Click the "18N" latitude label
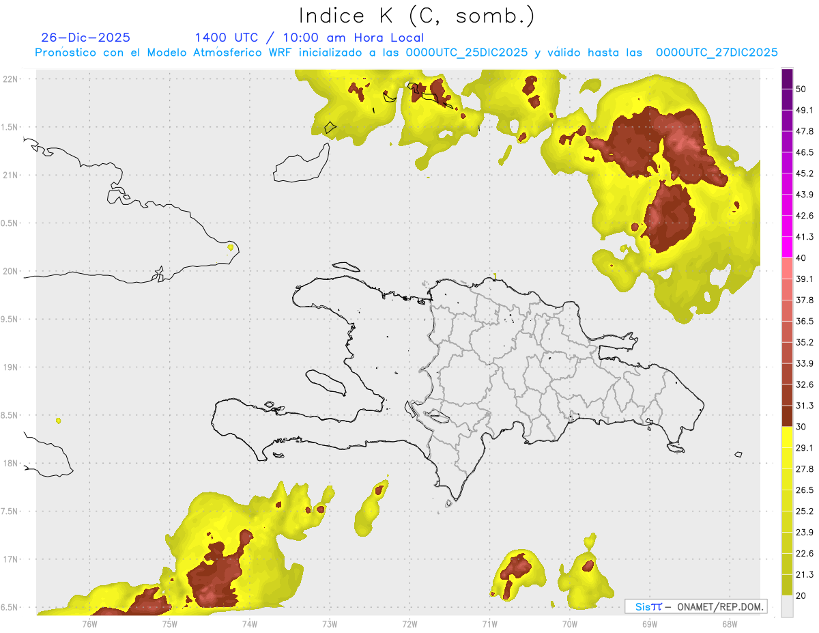Viewport: 819px width, 633px height. click(10, 463)
